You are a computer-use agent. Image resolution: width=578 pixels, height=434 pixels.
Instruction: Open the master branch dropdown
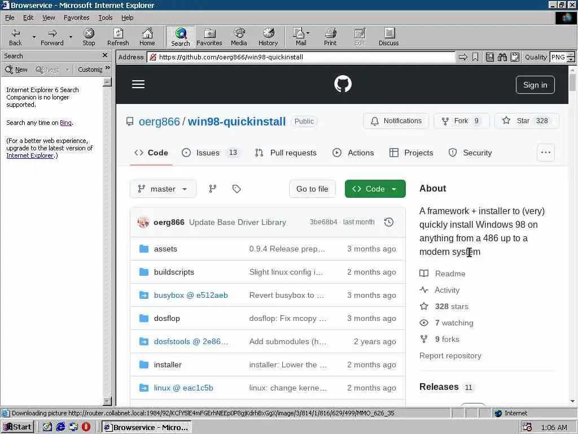tap(163, 189)
